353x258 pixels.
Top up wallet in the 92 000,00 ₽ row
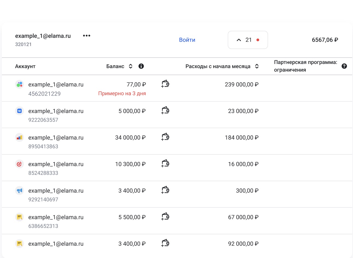(x=165, y=243)
